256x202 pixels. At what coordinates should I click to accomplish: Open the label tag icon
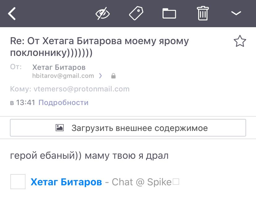point(136,13)
